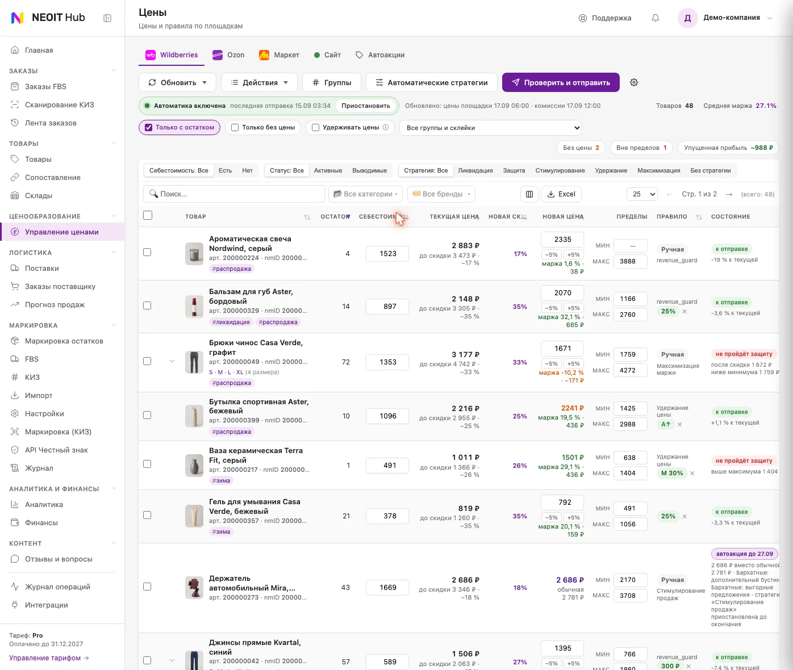Viewport: 793px width, 670px height.
Task: Select all products header checkbox
Action: (x=148, y=215)
